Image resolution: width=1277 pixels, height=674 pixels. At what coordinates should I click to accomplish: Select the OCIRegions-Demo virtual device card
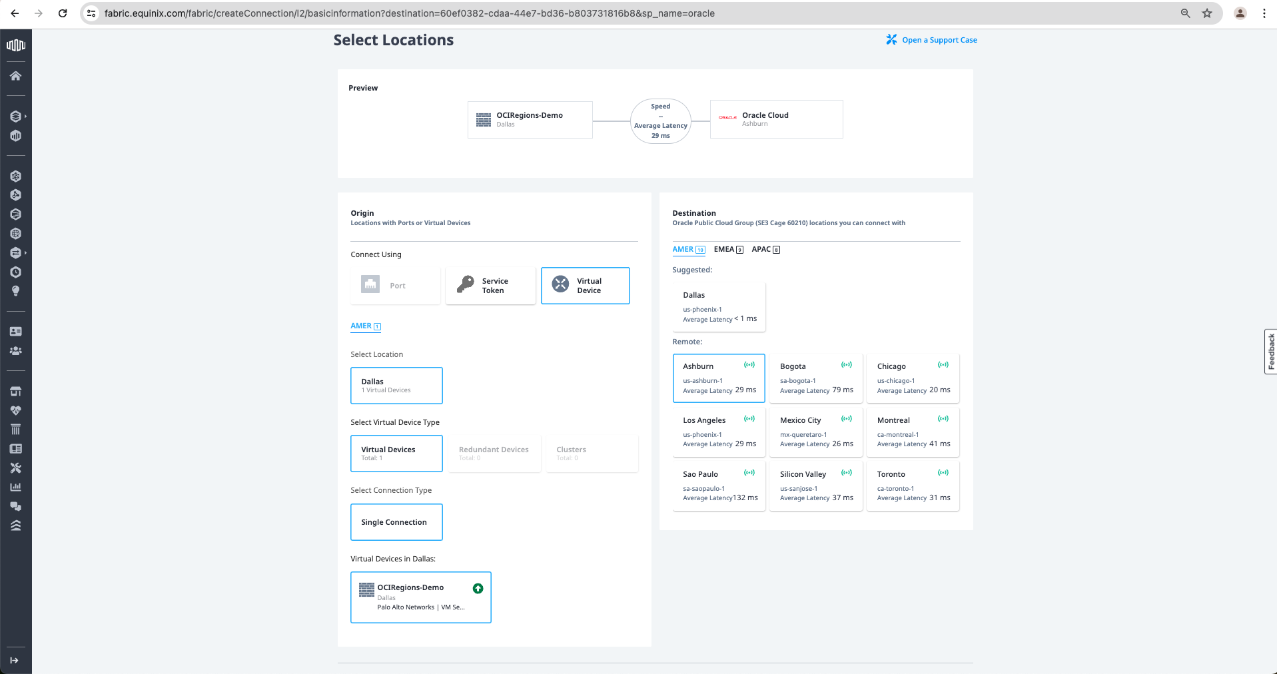pyautogui.click(x=420, y=597)
